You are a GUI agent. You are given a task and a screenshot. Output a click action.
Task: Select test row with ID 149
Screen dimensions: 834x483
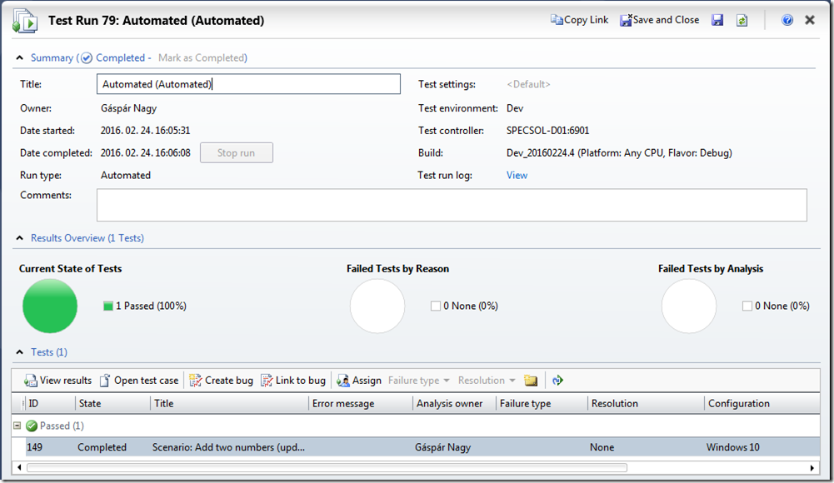click(416, 447)
